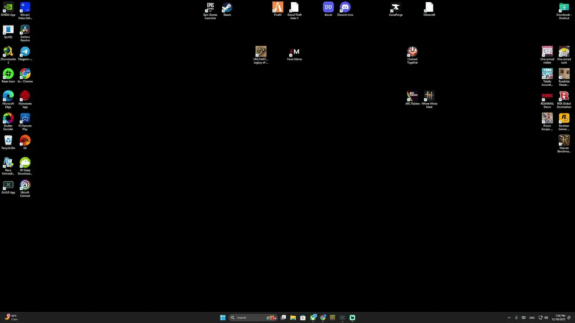Select the UNCHARTED Legacy of Thieves shortcut
Screen dimensions: 575x323
tap(261, 55)
